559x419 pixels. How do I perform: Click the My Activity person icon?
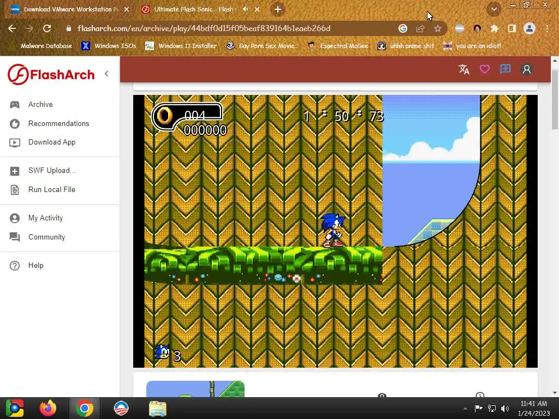coord(15,218)
